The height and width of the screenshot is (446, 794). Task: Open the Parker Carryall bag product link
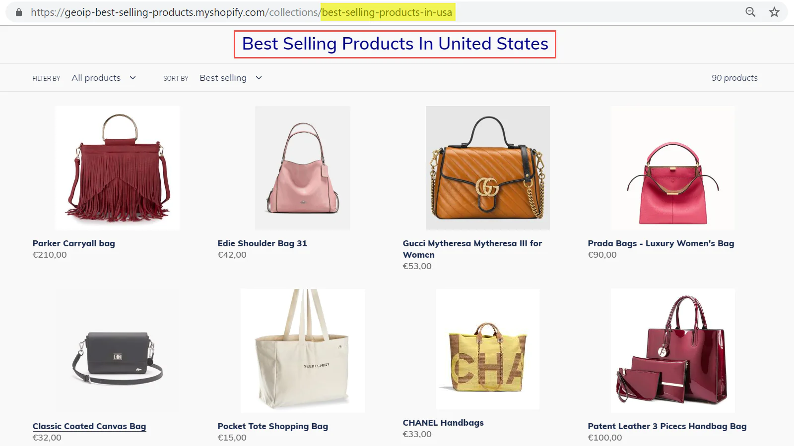(x=74, y=243)
